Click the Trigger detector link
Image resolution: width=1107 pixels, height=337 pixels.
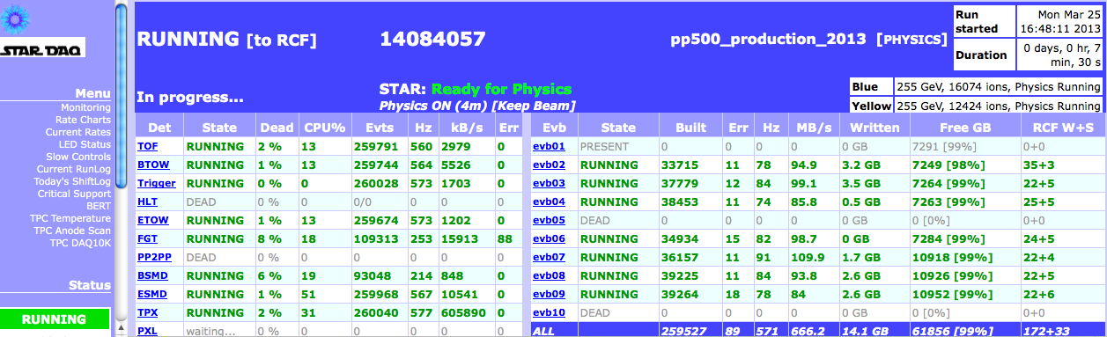[x=157, y=183]
